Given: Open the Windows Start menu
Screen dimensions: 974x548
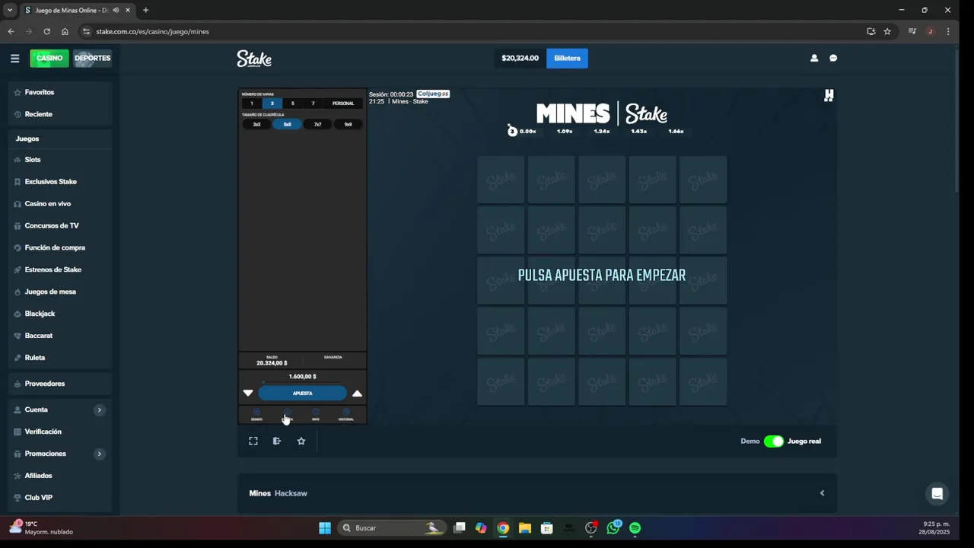Looking at the screenshot, I should click(325, 527).
